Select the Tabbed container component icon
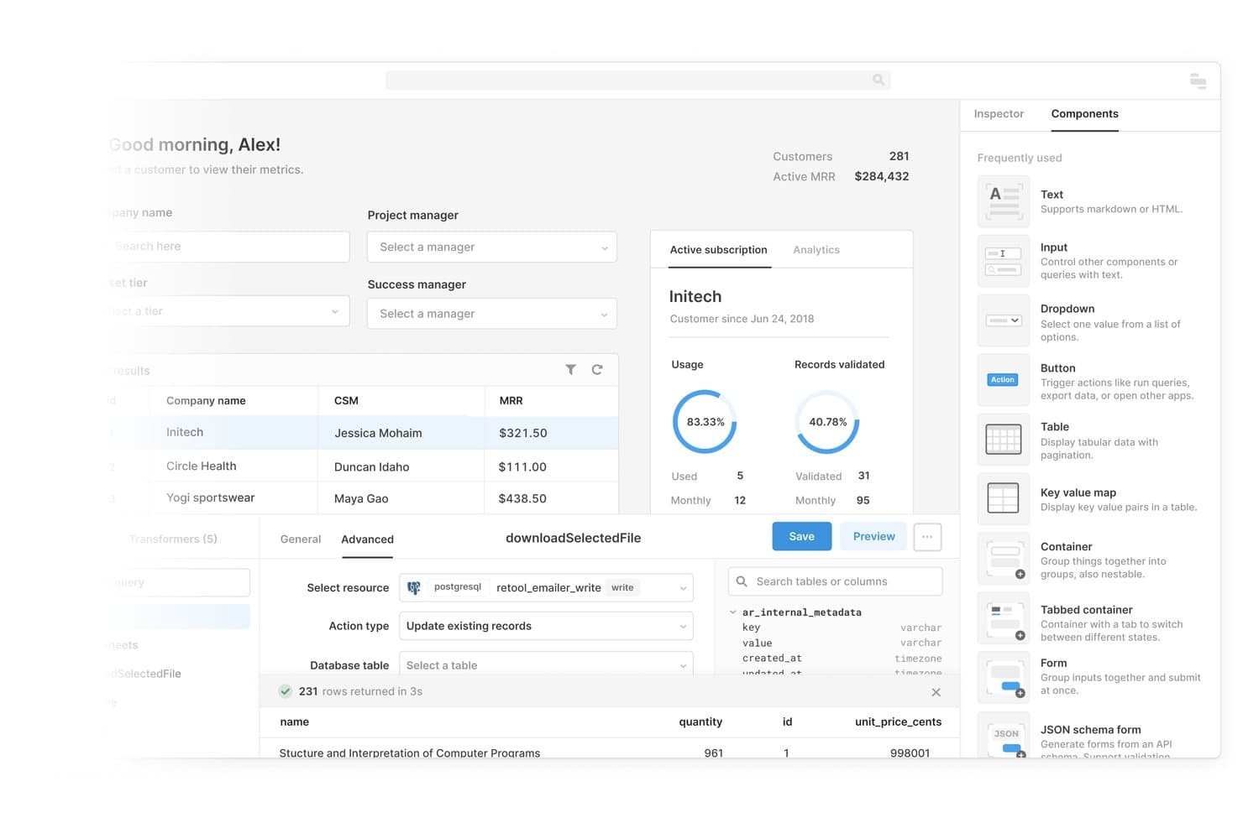Screen dimensions: 1243x828 [1004, 618]
